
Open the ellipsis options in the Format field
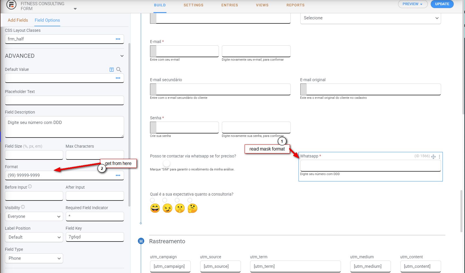[118, 175]
